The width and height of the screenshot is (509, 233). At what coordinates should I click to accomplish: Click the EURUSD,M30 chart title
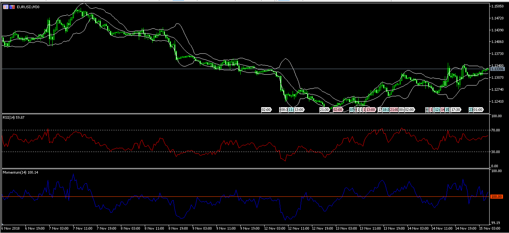[29, 7]
